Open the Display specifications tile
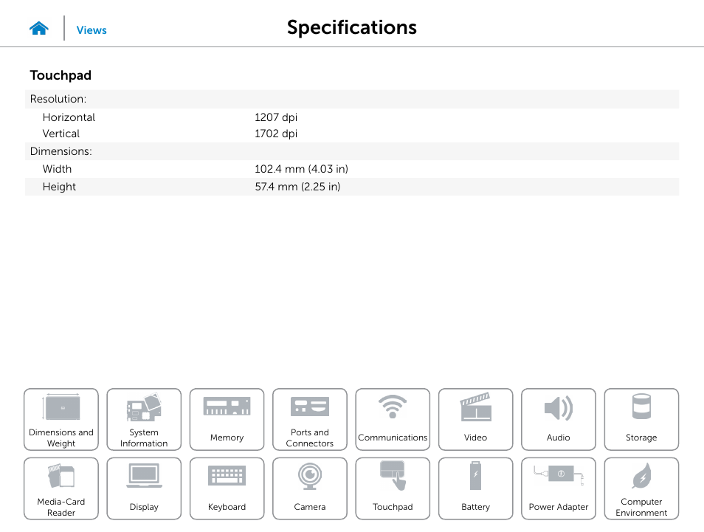This screenshot has height=532, width=704. click(144, 488)
